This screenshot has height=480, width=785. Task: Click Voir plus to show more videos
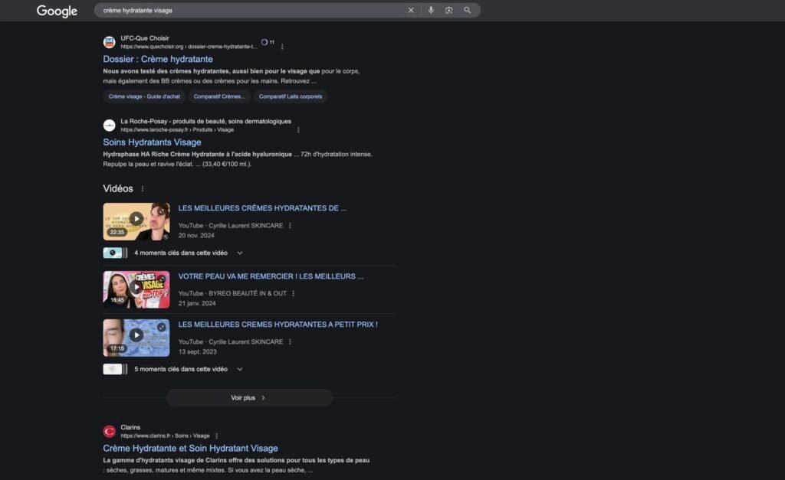(x=249, y=398)
